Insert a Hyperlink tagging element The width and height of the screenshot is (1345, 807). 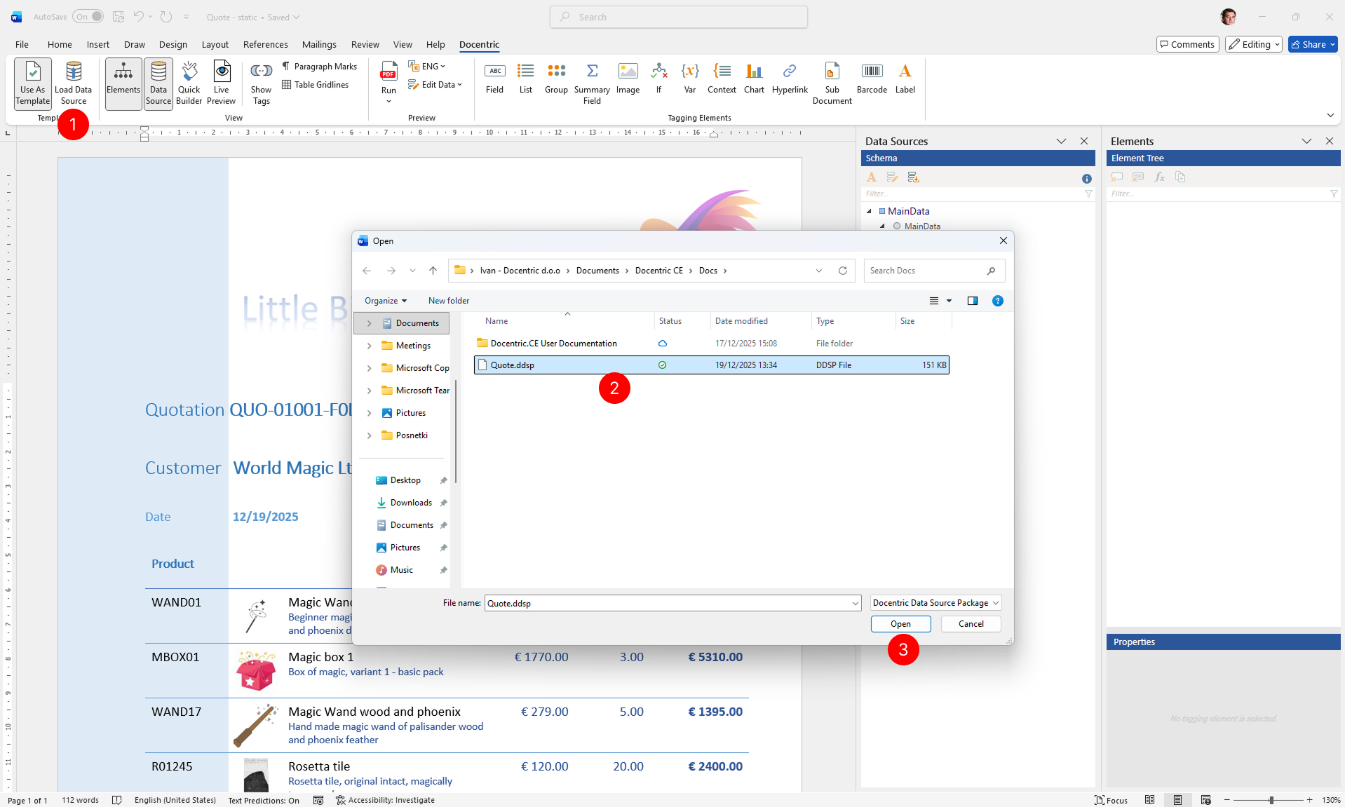[790, 78]
